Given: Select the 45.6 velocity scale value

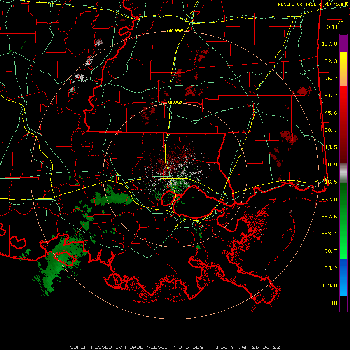Looking at the screenshot, I should pyautogui.click(x=331, y=113).
